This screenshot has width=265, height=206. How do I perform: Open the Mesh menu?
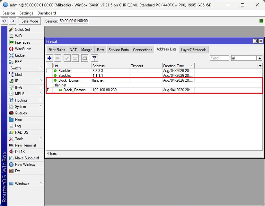tap(26, 75)
